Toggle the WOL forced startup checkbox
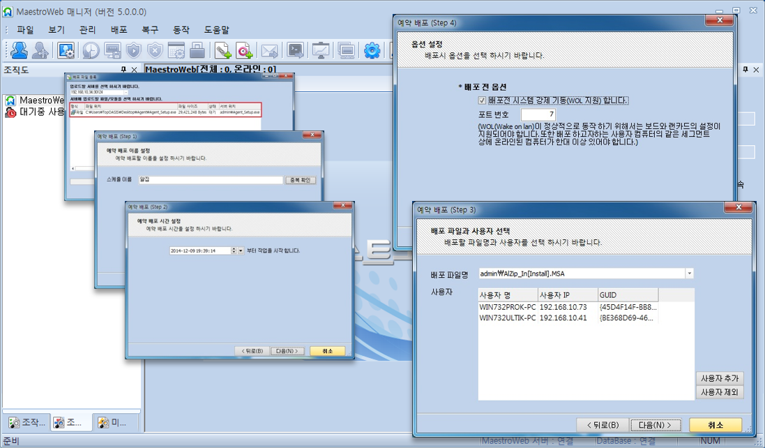 [x=483, y=100]
